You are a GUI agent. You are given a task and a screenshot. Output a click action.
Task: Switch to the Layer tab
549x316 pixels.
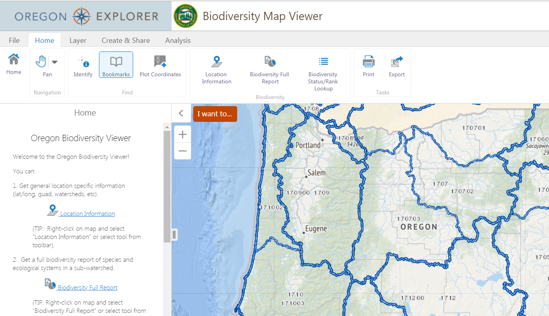[78, 40]
